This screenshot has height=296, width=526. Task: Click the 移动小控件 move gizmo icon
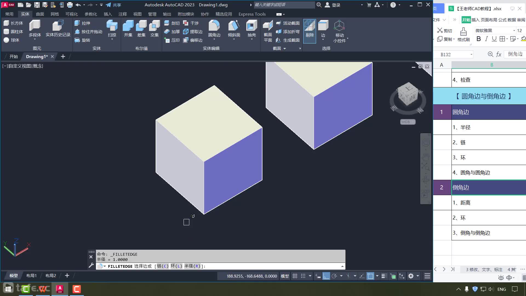[x=339, y=31]
